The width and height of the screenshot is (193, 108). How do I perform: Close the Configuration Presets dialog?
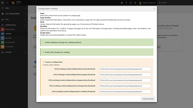pos(154,9)
